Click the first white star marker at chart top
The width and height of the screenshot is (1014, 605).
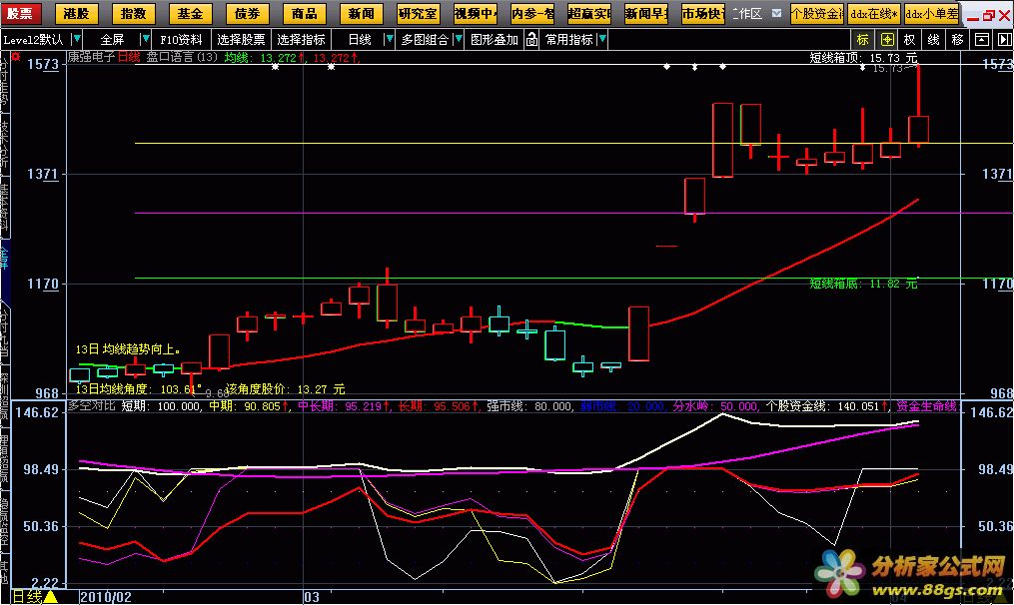(x=275, y=67)
